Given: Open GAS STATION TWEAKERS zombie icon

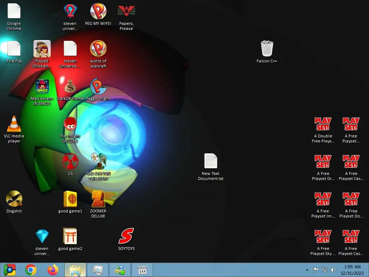Looking at the screenshot, I should pyautogui.click(x=99, y=161).
